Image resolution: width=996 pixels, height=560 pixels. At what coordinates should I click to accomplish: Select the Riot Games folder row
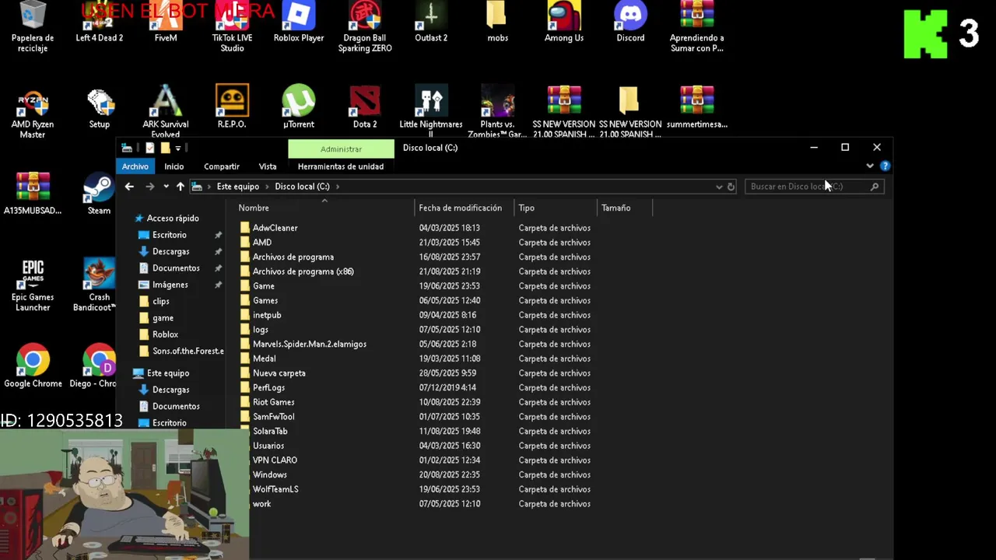(x=416, y=402)
